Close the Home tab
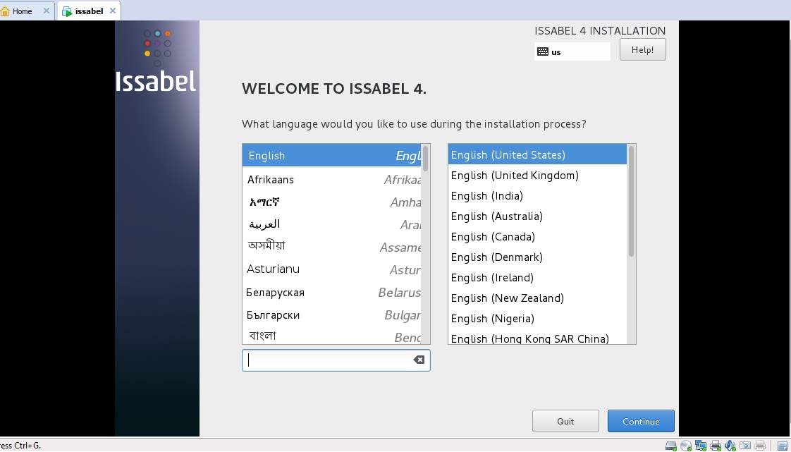Screen dimensions: 791x452 click(47, 11)
